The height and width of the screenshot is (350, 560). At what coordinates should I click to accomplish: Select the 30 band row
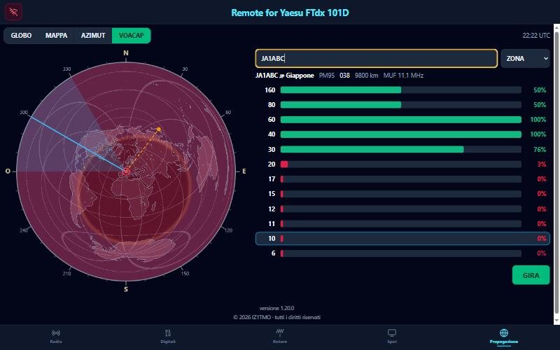[402, 149]
